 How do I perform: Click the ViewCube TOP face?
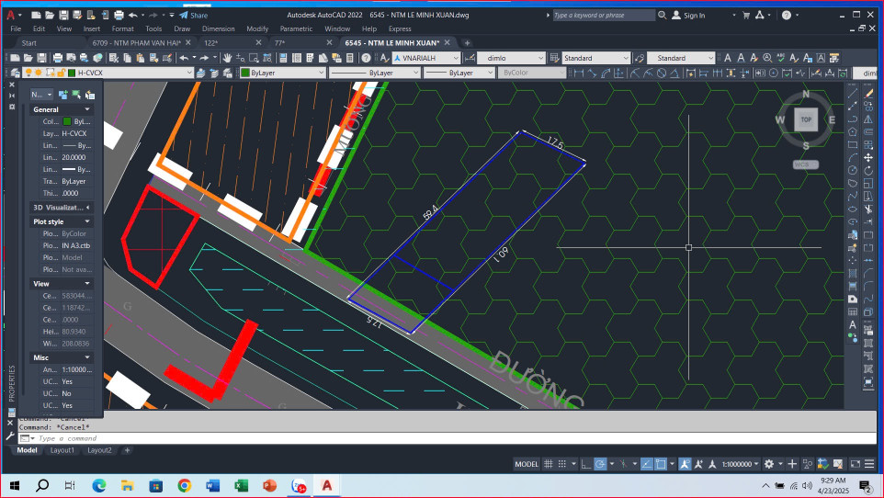(806, 119)
